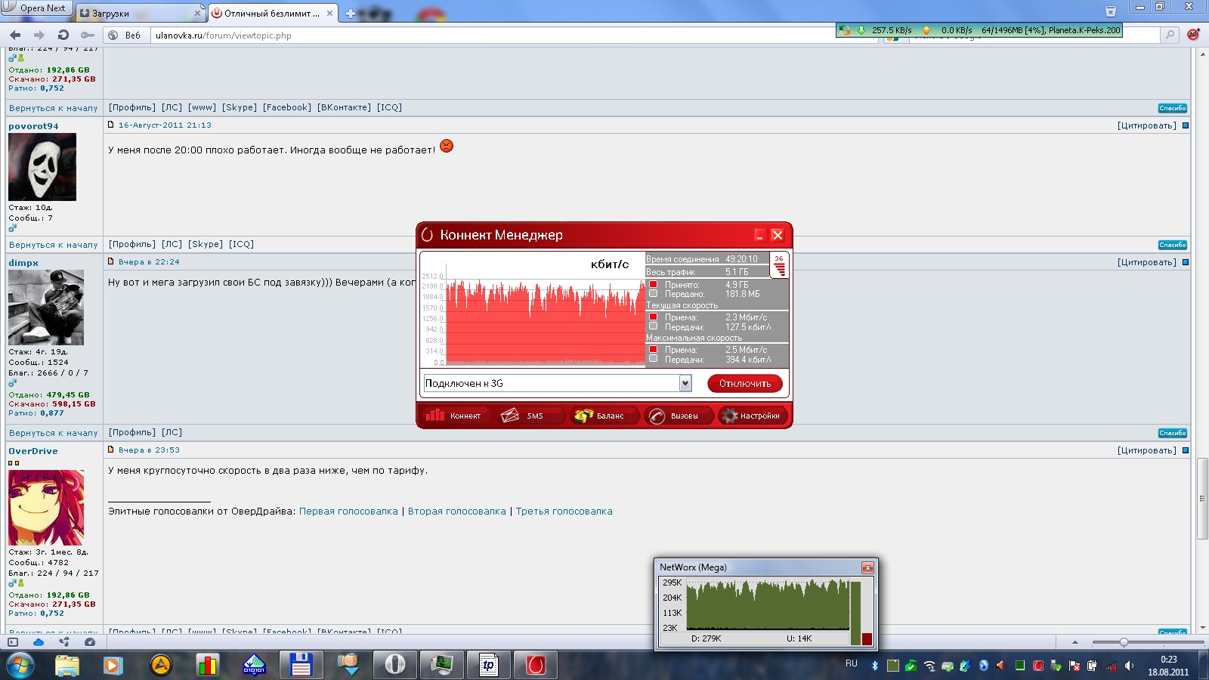This screenshot has height=680, width=1209.
Task: Click the Opera page zoom slider
Action: point(1124,642)
